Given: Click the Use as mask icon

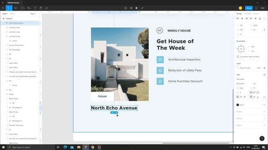Looking at the screenshot, I should 137,8.
